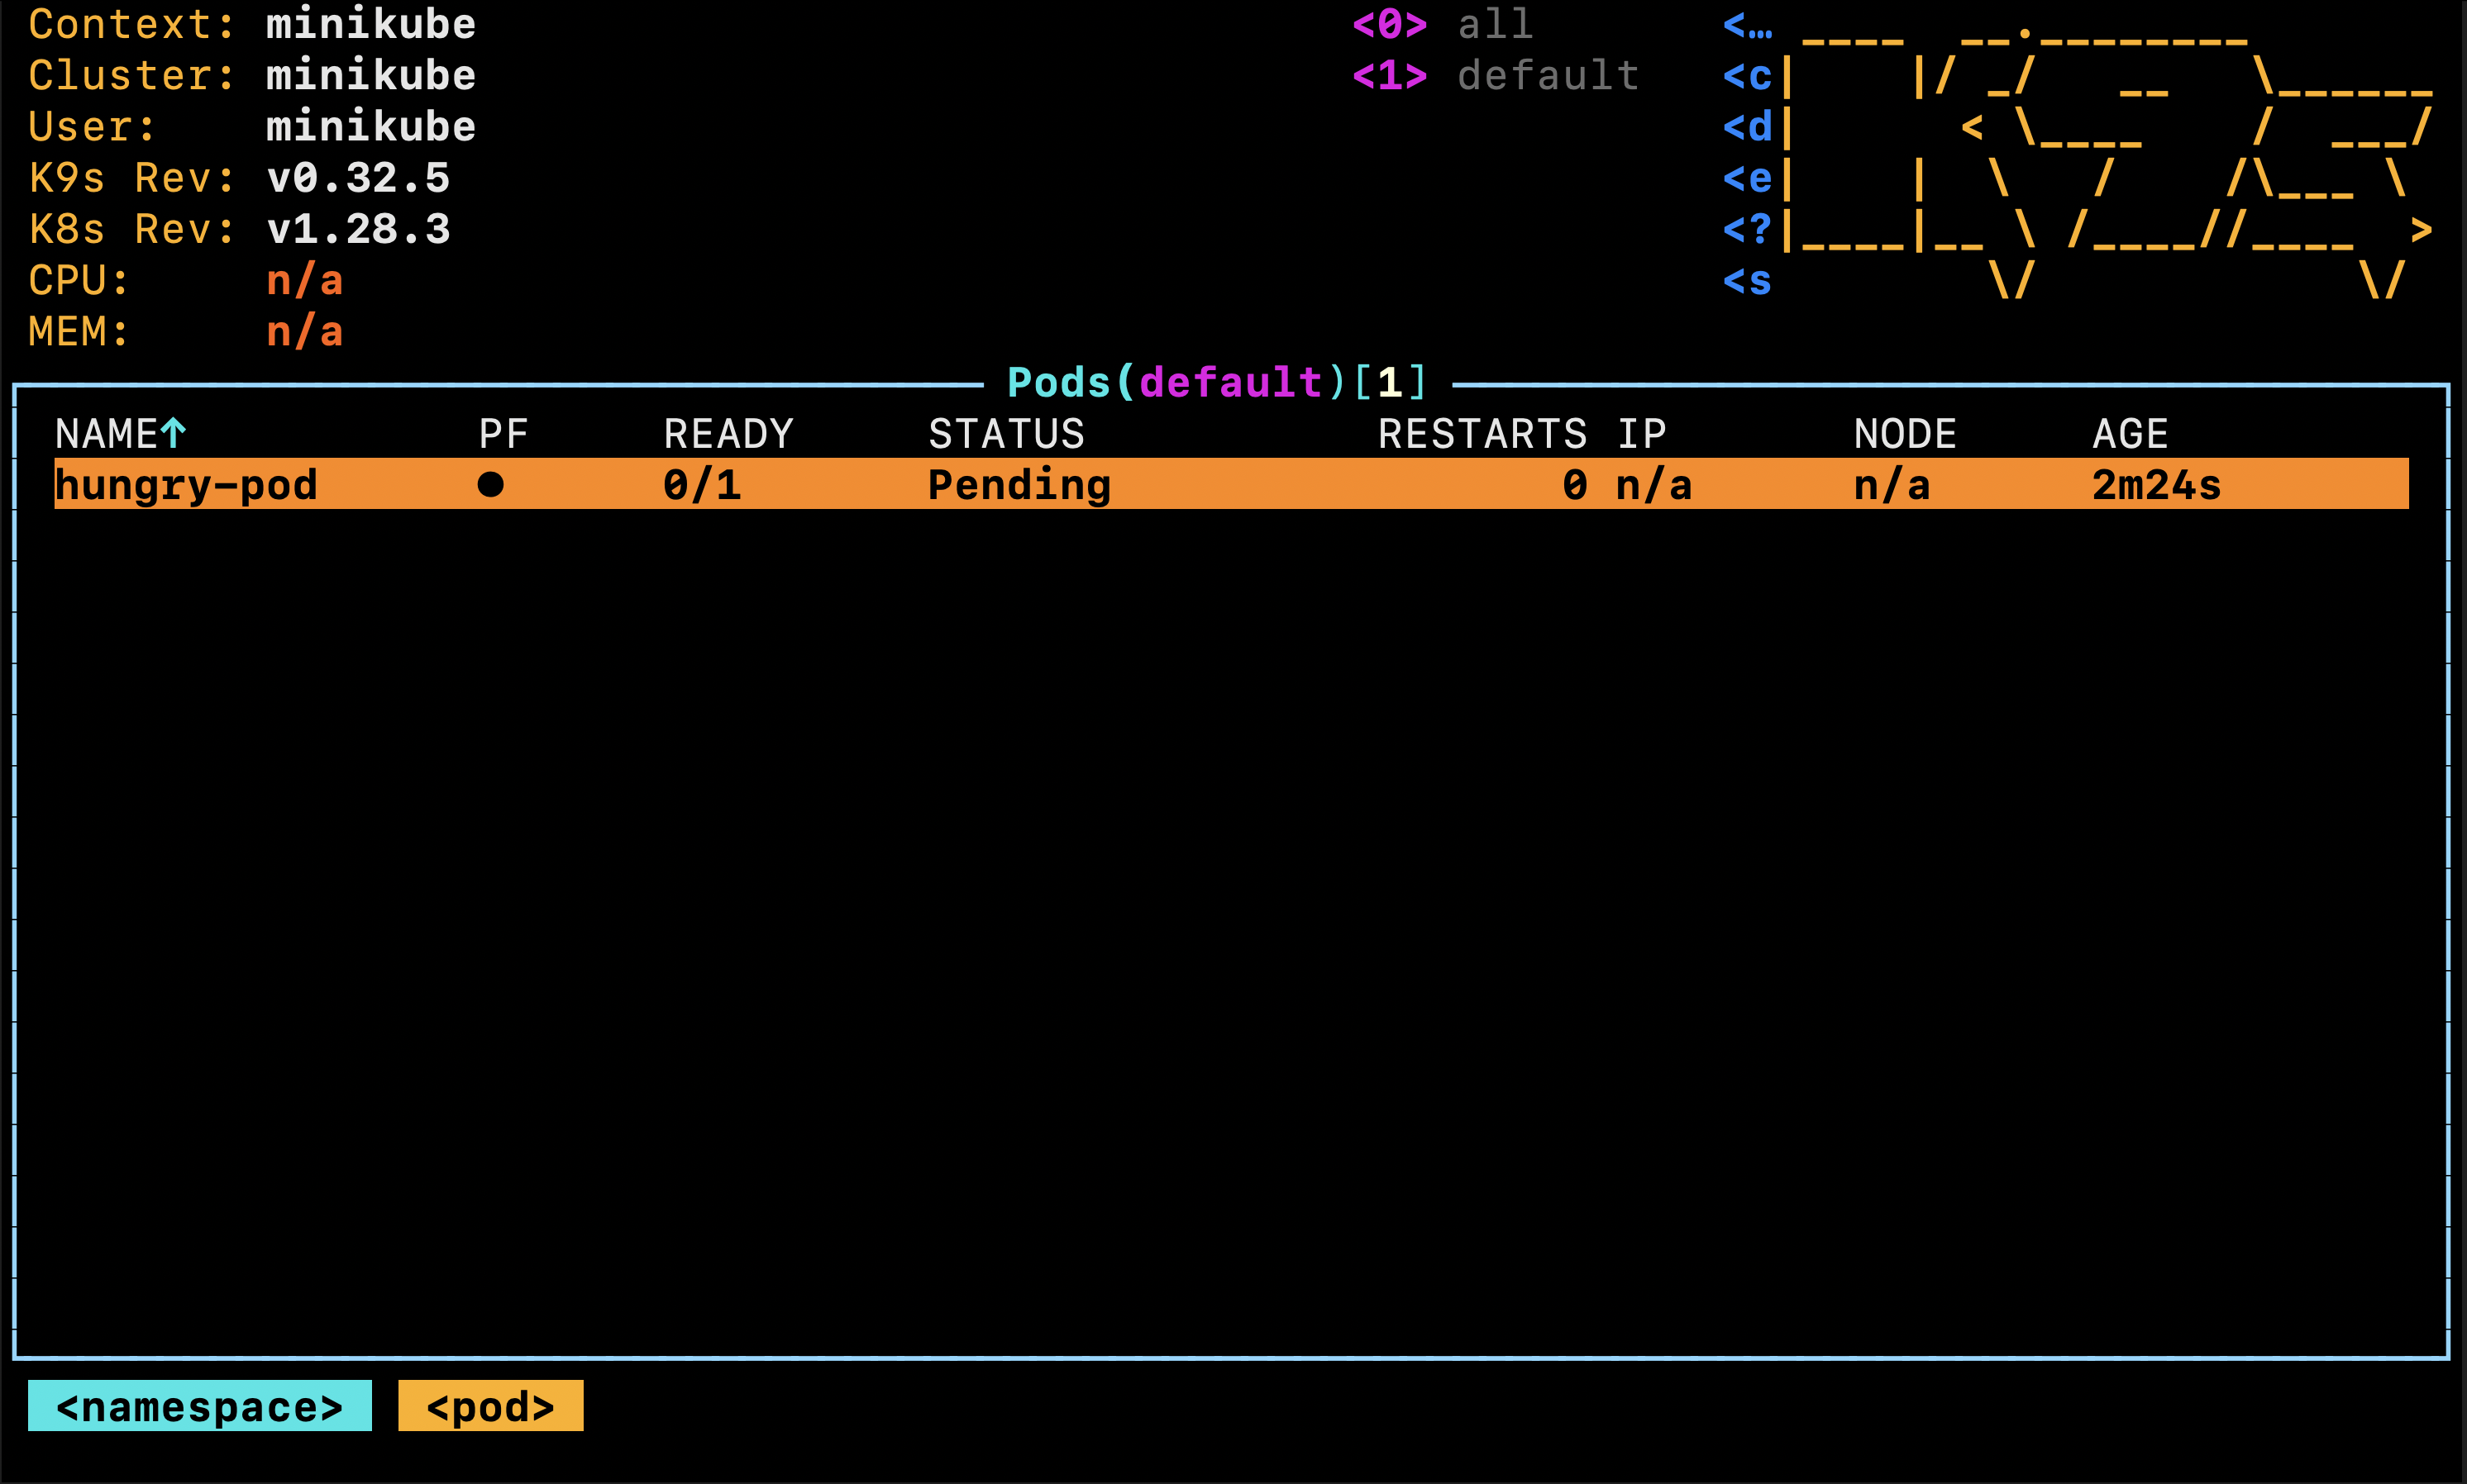
Task: Click the truncated <… hotkey hint
Action: tap(1747, 24)
